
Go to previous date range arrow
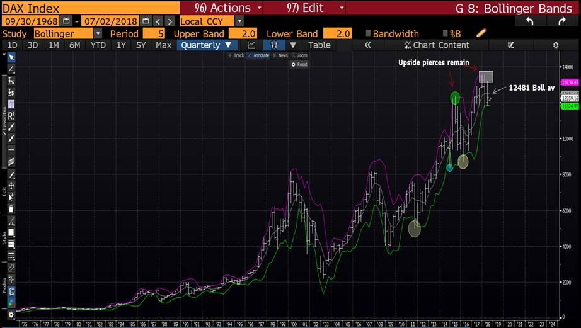(x=158, y=21)
